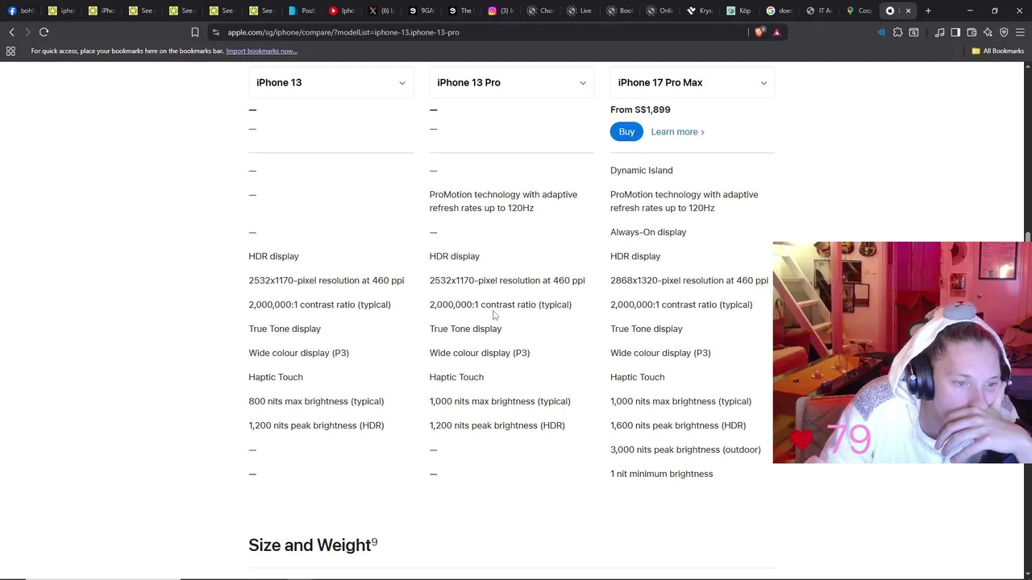
Task: Click iPhone 13 Pro ProMotion technology text
Action: pos(503,201)
